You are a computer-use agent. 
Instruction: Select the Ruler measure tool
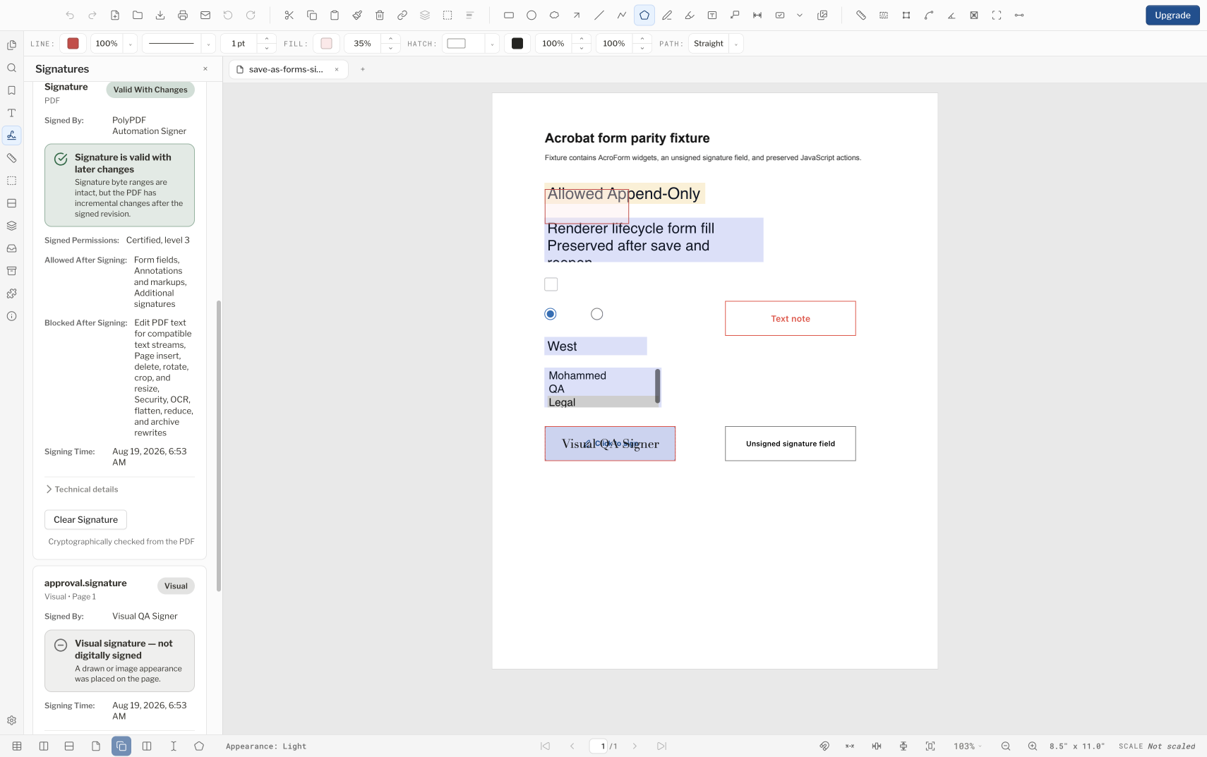860,15
